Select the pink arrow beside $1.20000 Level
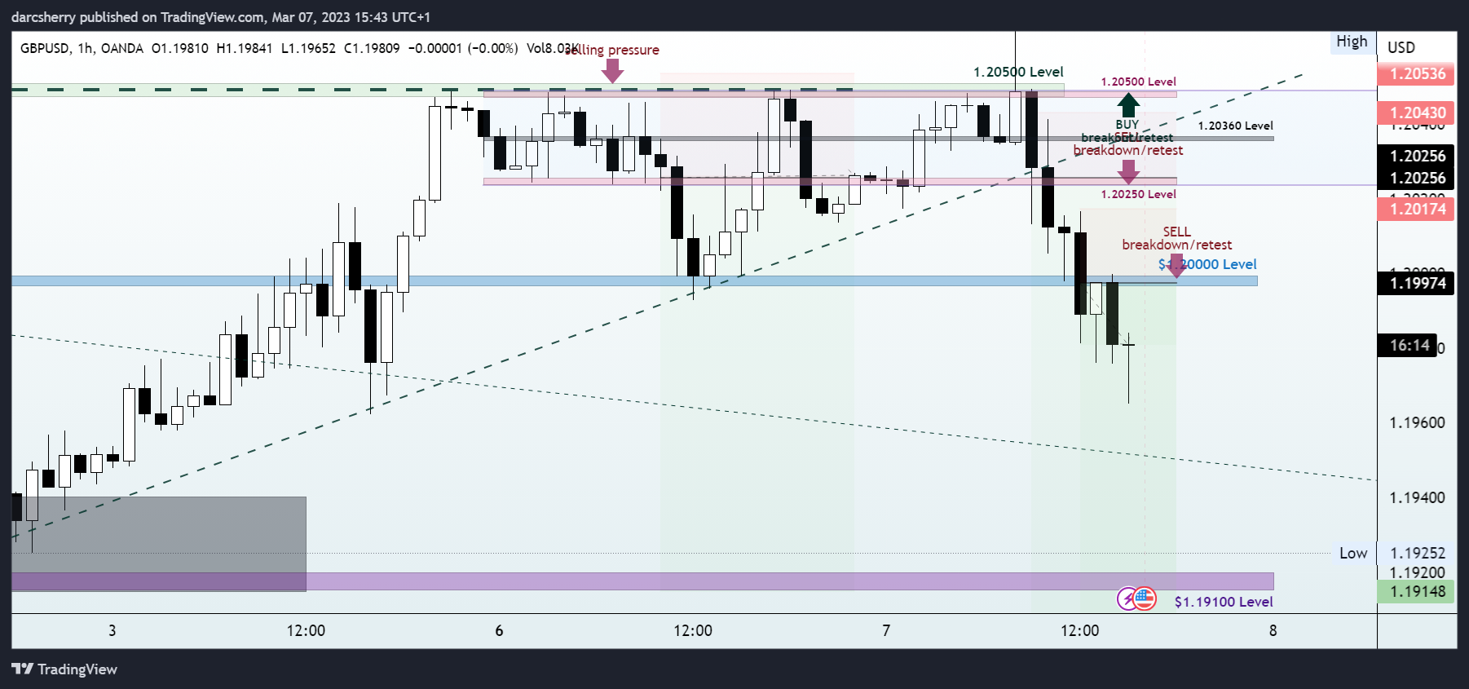Image resolution: width=1469 pixels, height=689 pixels. (x=1176, y=266)
